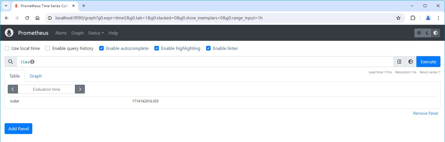Close the Prometheus browser tab
This screenshot has width=445, height=142.
coord(74,6)
